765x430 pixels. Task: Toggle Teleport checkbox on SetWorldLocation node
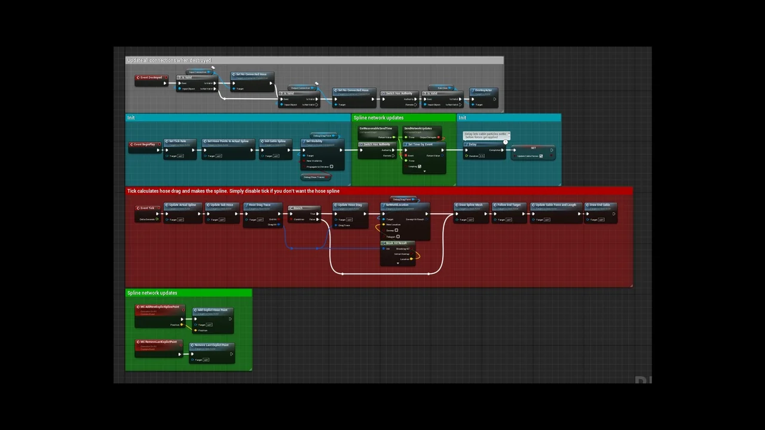point(398,236)
